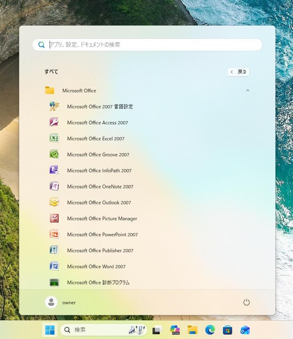The image size is (293, 339).
Task: Open PowerPoint 2007 via its orange icon
Action: [54, 234]
